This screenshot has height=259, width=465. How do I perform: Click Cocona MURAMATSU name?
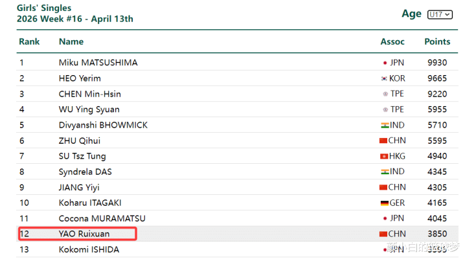click(x=101, y=218)
